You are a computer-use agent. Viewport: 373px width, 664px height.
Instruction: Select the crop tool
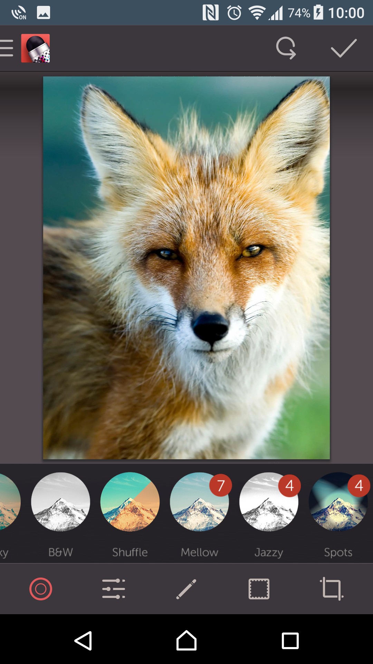pyautogui.click(x=332, y=589)
